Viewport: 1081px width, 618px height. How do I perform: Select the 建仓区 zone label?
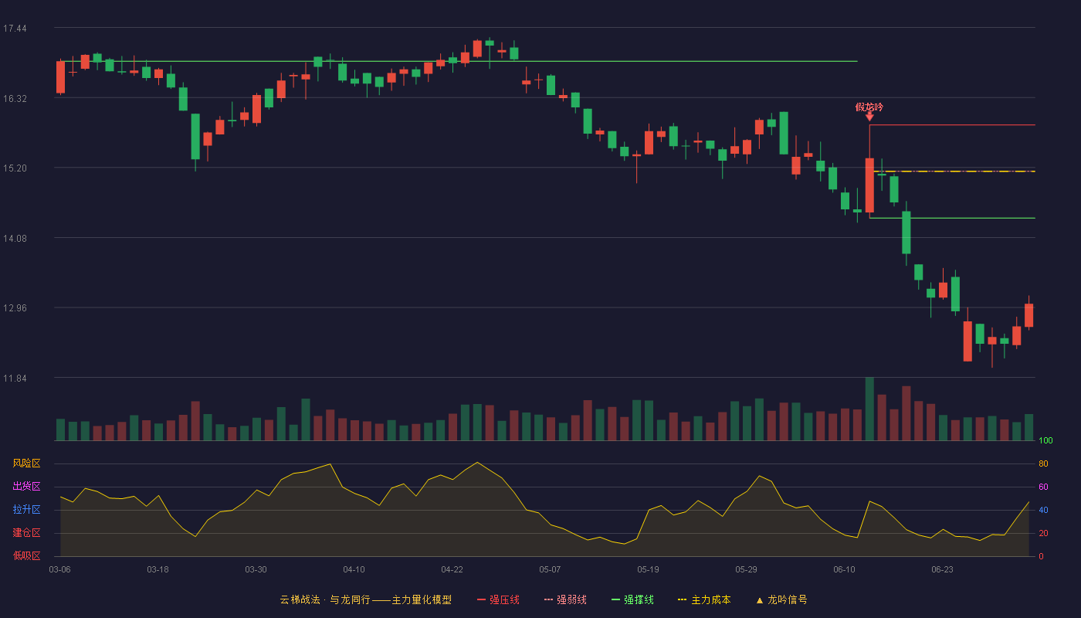[x=26, y=533]
